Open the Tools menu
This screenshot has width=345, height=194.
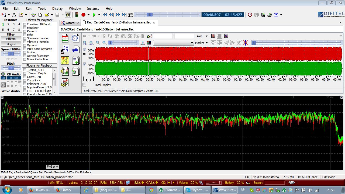[42, 9]
